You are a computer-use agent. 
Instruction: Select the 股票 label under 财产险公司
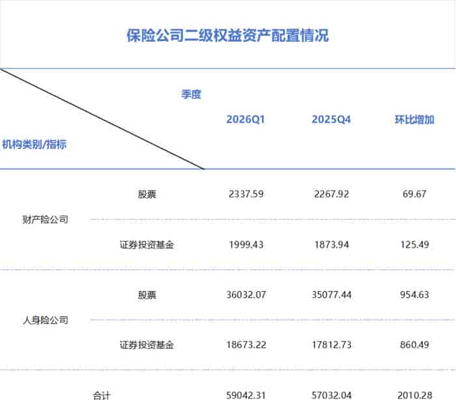(x=147, y=194)
